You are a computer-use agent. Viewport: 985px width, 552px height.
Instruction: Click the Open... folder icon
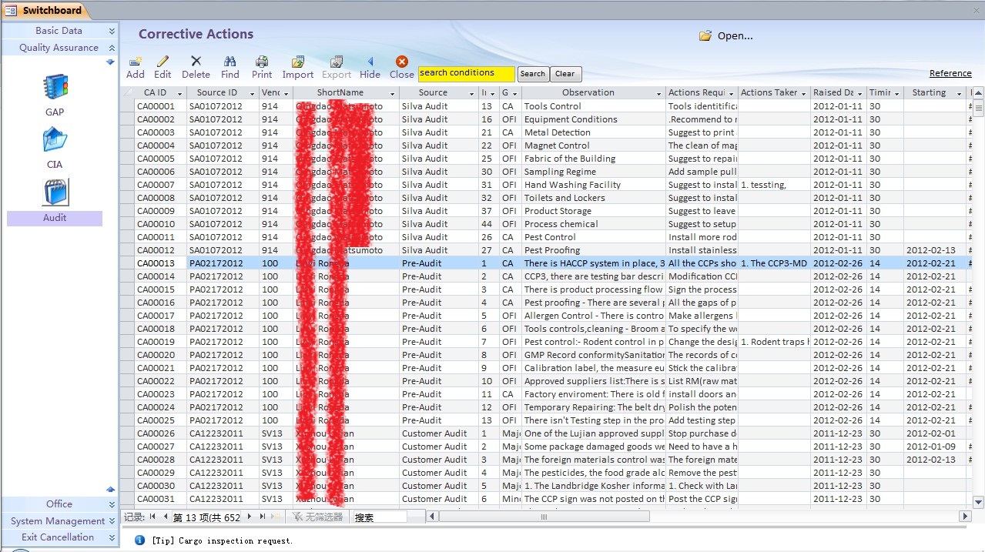(705, 35)
